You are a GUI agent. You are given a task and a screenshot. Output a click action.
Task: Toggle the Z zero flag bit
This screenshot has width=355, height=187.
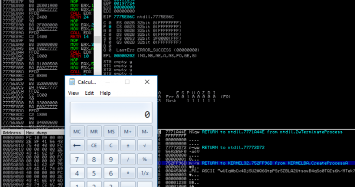click(110, 34)
